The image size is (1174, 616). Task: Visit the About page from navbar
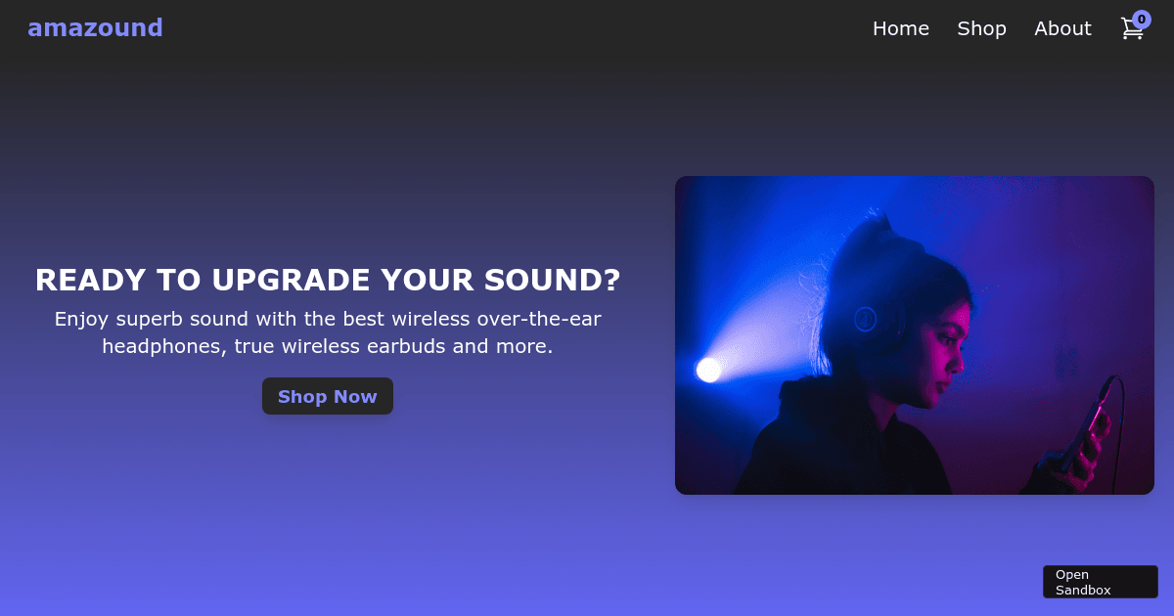coord(1062,28)
